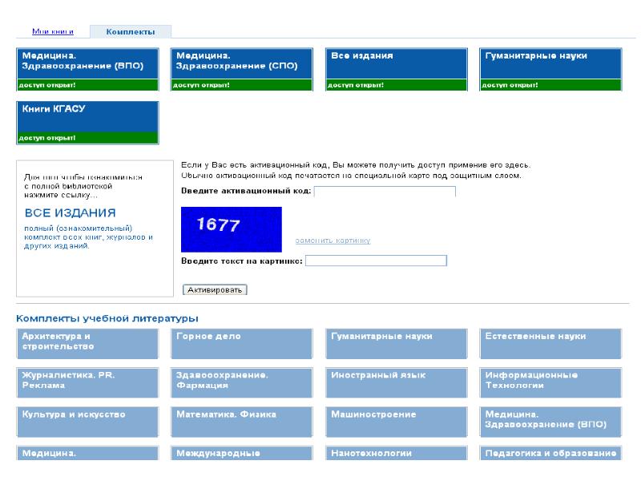The image size is (641, 481).
Task: Open Архитектура и строительство category
Action: tap(87, 343)
